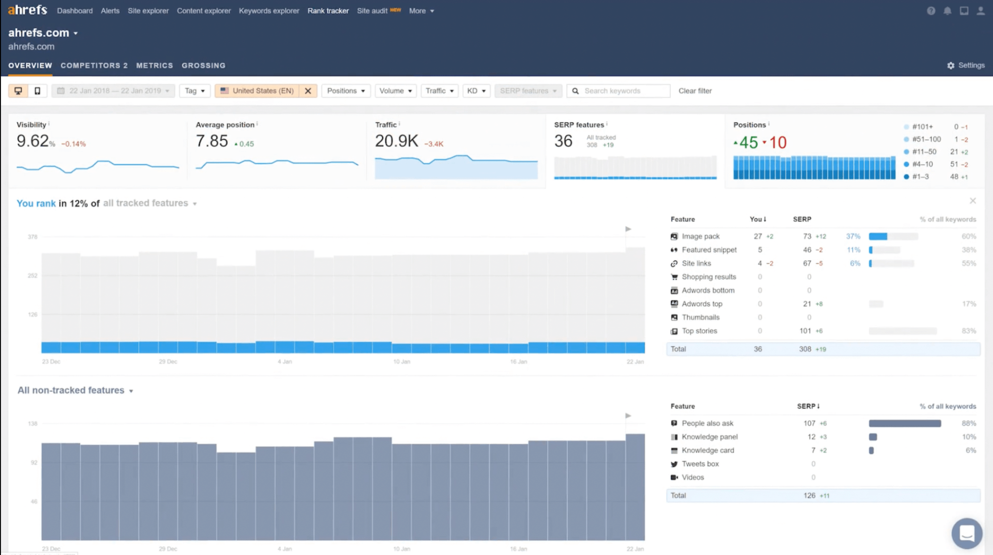Click the Clear filter link
Screen dimensions: 993x555
pos(695,91)
